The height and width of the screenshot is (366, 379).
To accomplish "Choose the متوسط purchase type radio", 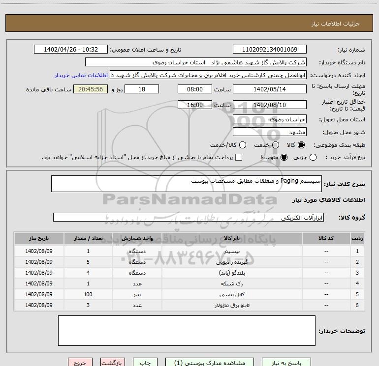I will point(284,157).
